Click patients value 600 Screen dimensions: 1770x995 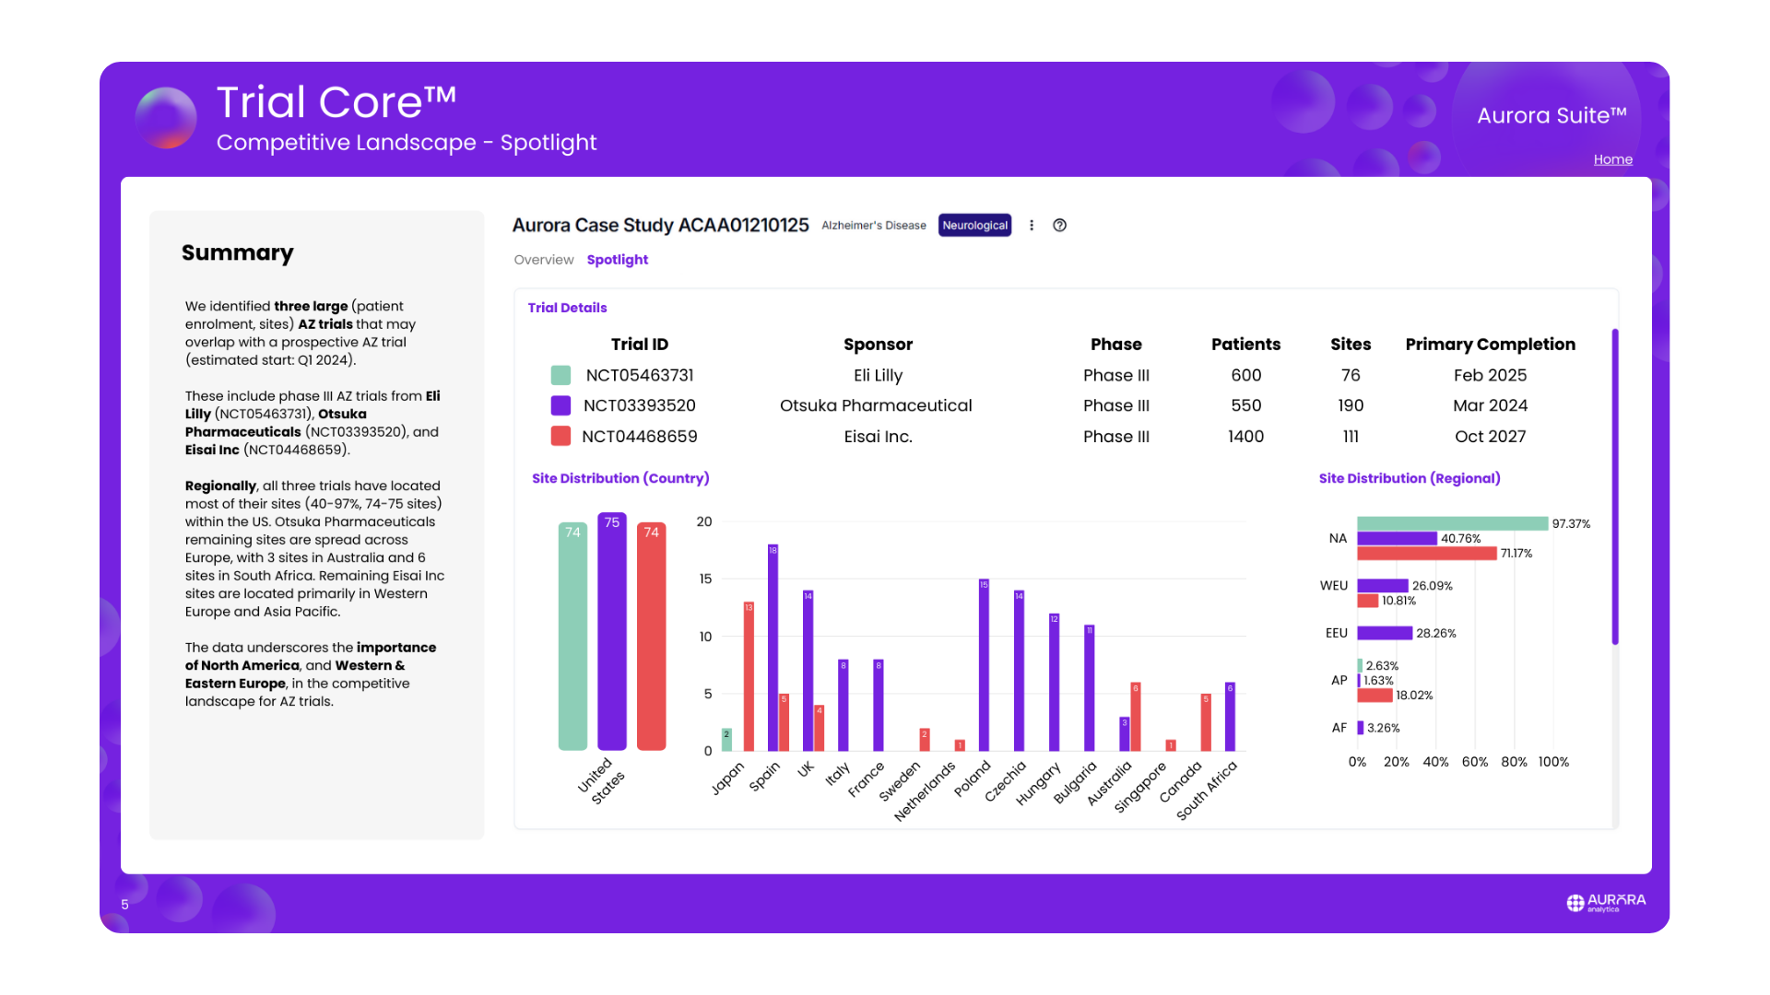coord(1245,375)
